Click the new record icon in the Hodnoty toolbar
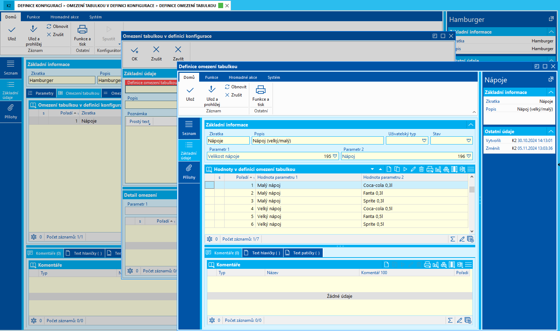Screen dimensions: 560x331 [x=389, y=169]
